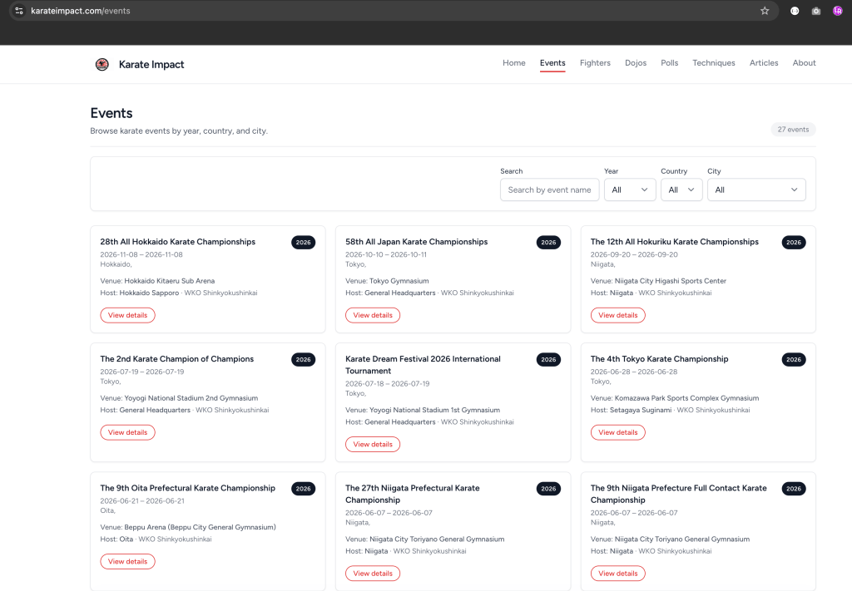Switch to the Techniques nav item

pos(713,63)
